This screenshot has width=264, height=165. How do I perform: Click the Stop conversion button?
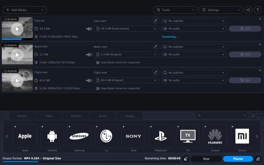(206, 159)
